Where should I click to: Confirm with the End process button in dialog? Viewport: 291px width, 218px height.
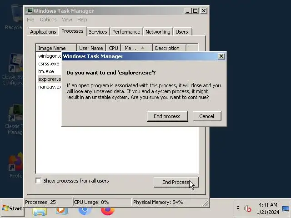click(x=167, y=116)
